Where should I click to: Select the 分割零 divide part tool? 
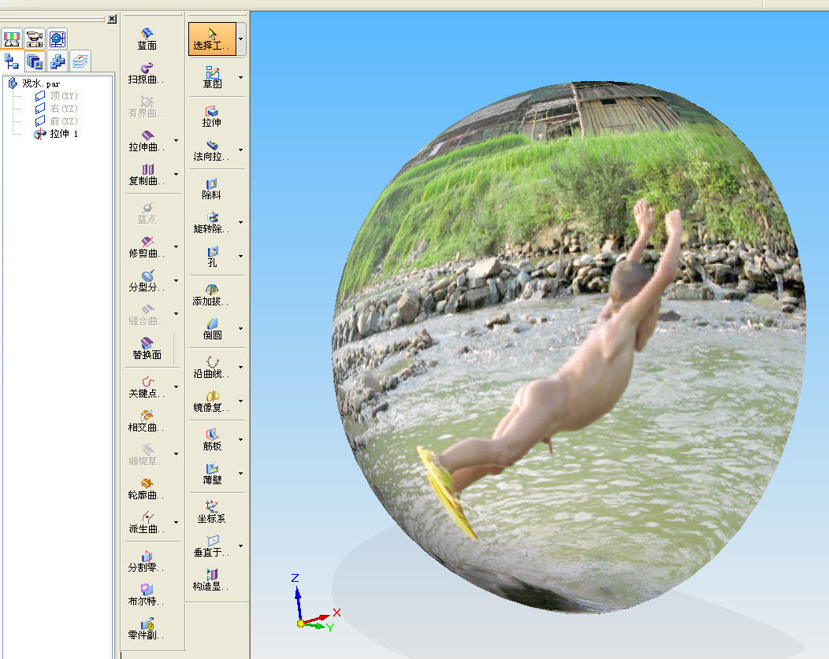pos(146,561)
